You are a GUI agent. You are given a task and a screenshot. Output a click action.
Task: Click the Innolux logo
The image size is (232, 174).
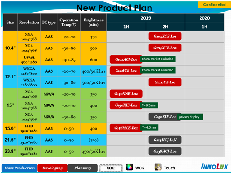tap(214, 167)
